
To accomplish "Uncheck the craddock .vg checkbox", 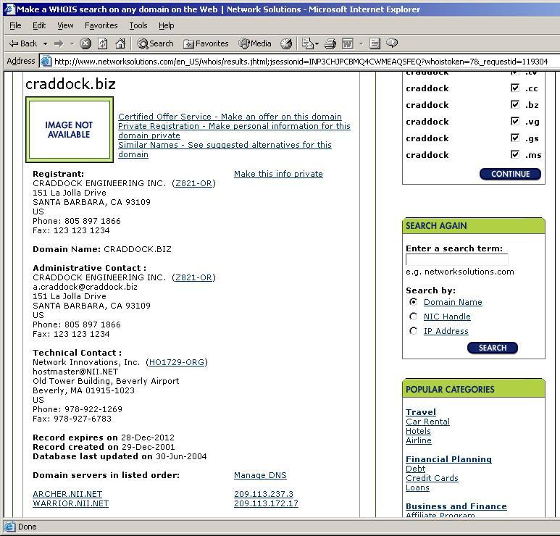I will [514, 122].
